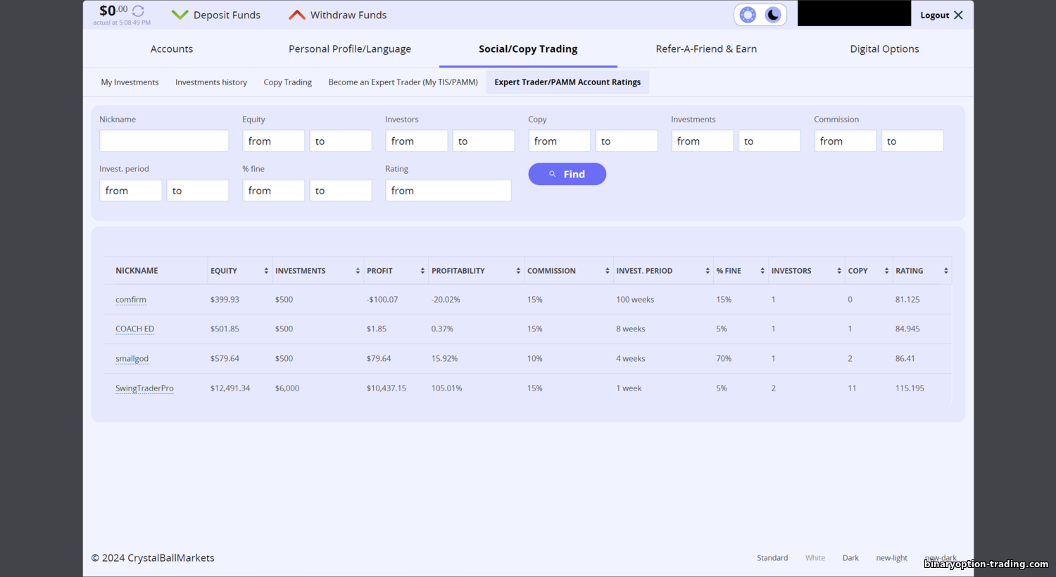Switch to dark mode moon icon
The image size is (1056, 577).
(773, 15)
